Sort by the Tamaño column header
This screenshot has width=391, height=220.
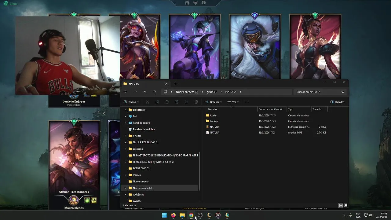(x=317, y=109)
